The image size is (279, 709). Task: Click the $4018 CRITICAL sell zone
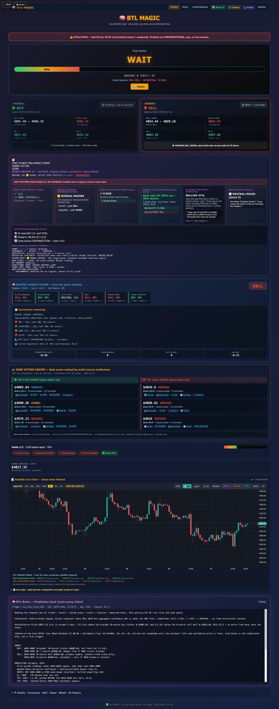point(204,422)
